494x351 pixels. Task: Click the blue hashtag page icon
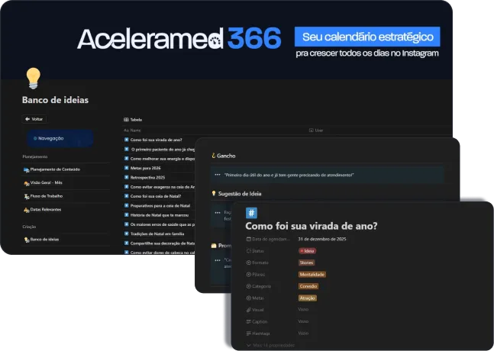point(251,213)
